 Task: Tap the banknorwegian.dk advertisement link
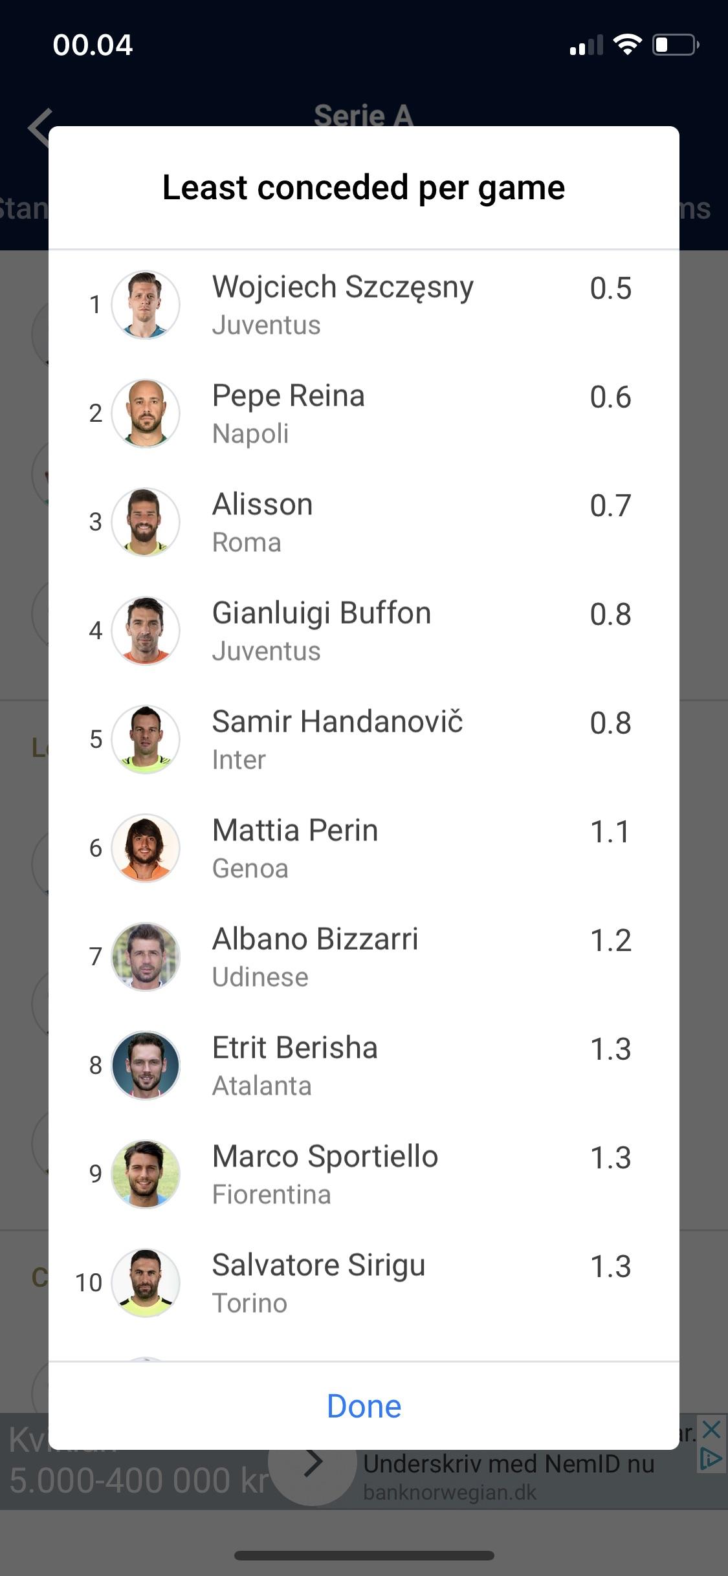point(449,1492)
